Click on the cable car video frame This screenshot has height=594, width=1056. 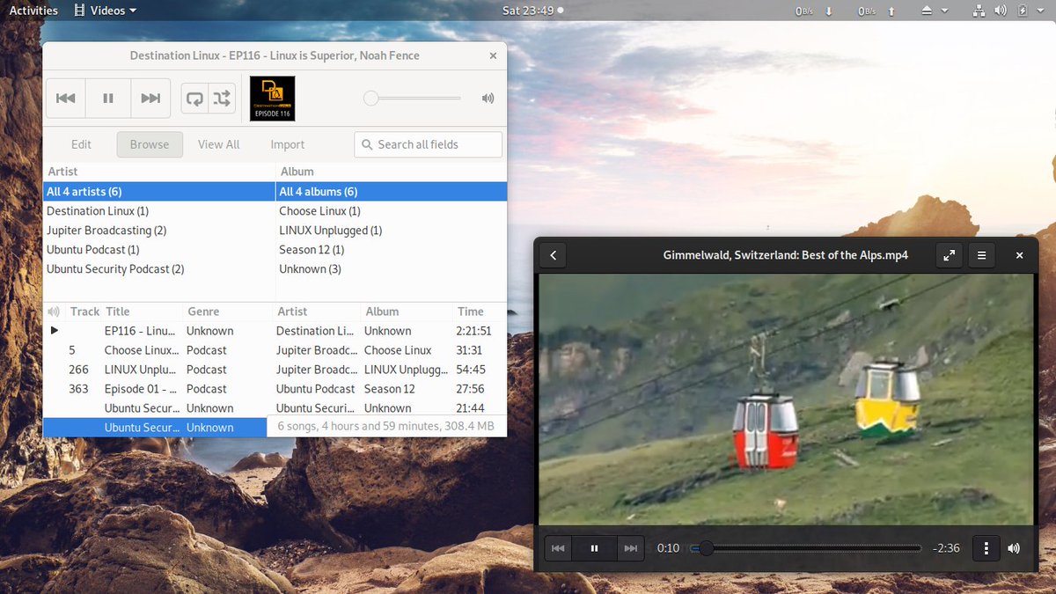786,400
